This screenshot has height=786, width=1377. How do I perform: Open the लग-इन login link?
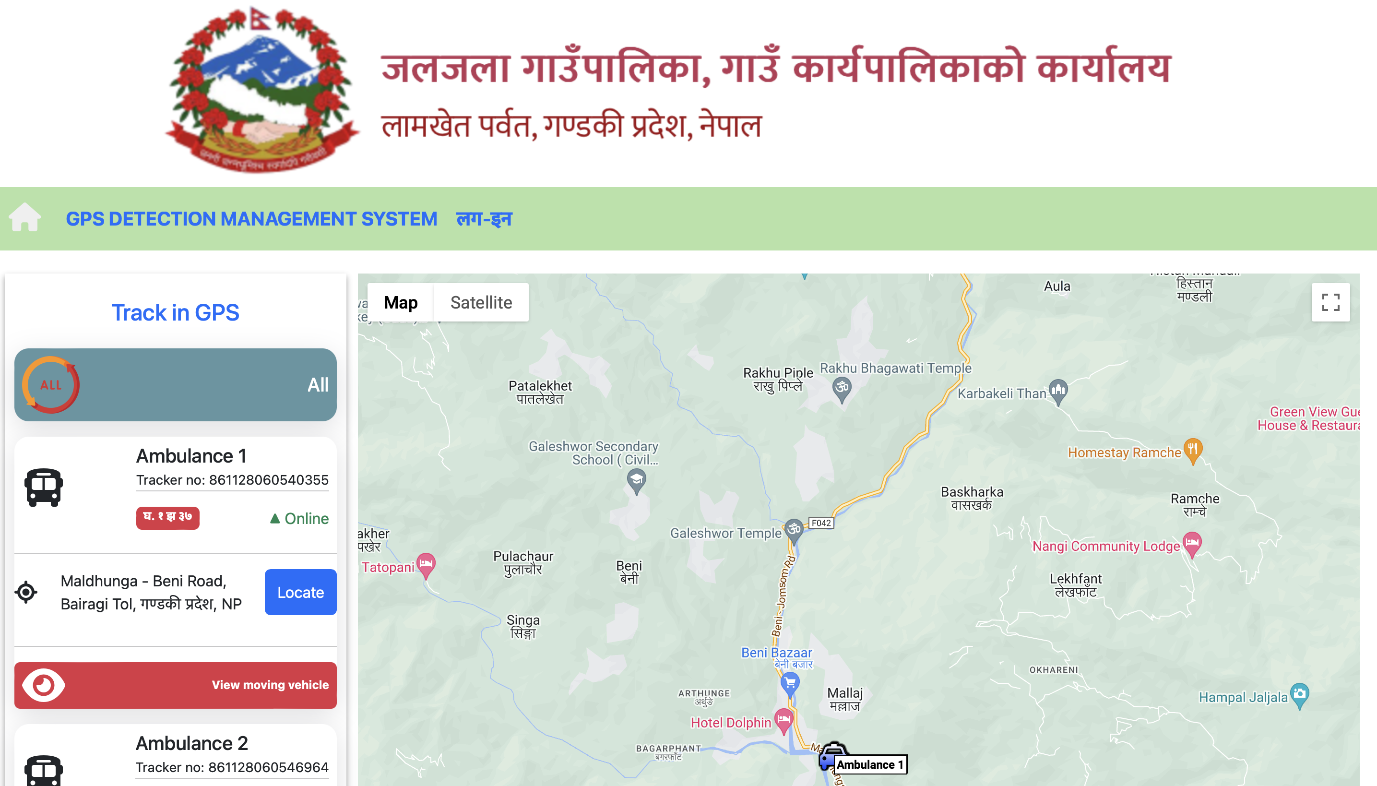pos(484,219)
